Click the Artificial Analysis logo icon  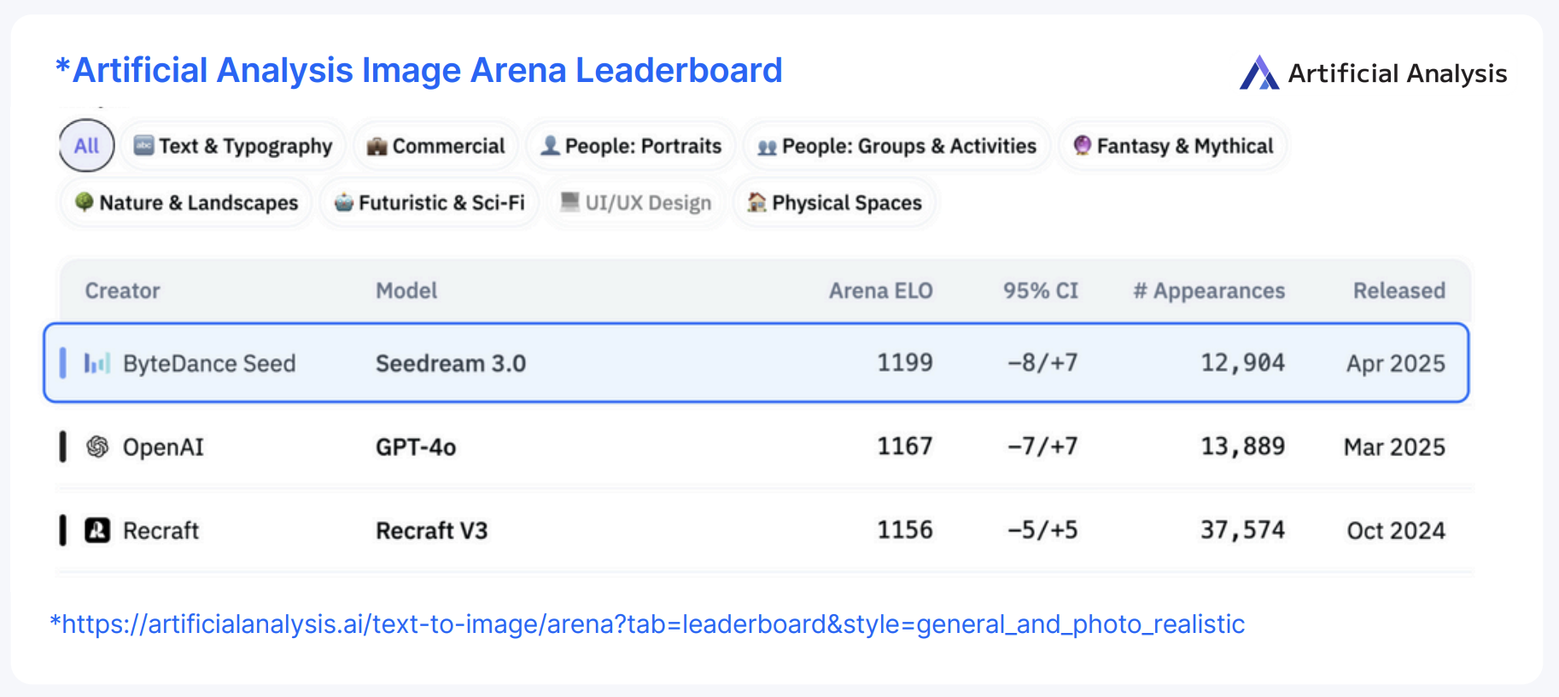tap(1258, 73)
